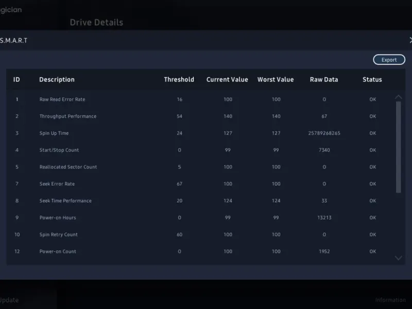412x309 pixels.
Task: Click raw data value 25789268265
Action: 324,133
